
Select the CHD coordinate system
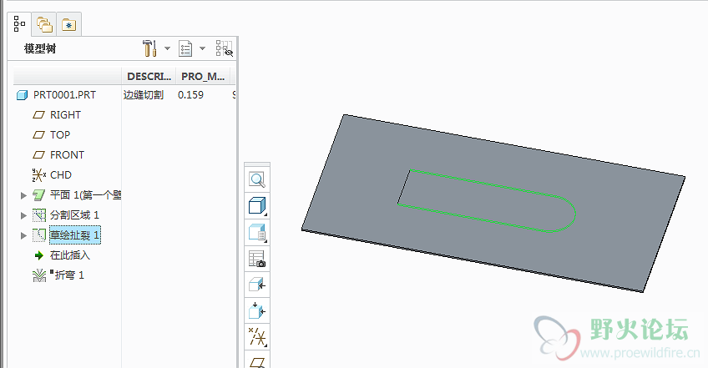(60, 174)
